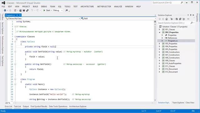200x113 pixels.
Task: Click the Save All toolbar icon
Action: [x=27, y=10]
